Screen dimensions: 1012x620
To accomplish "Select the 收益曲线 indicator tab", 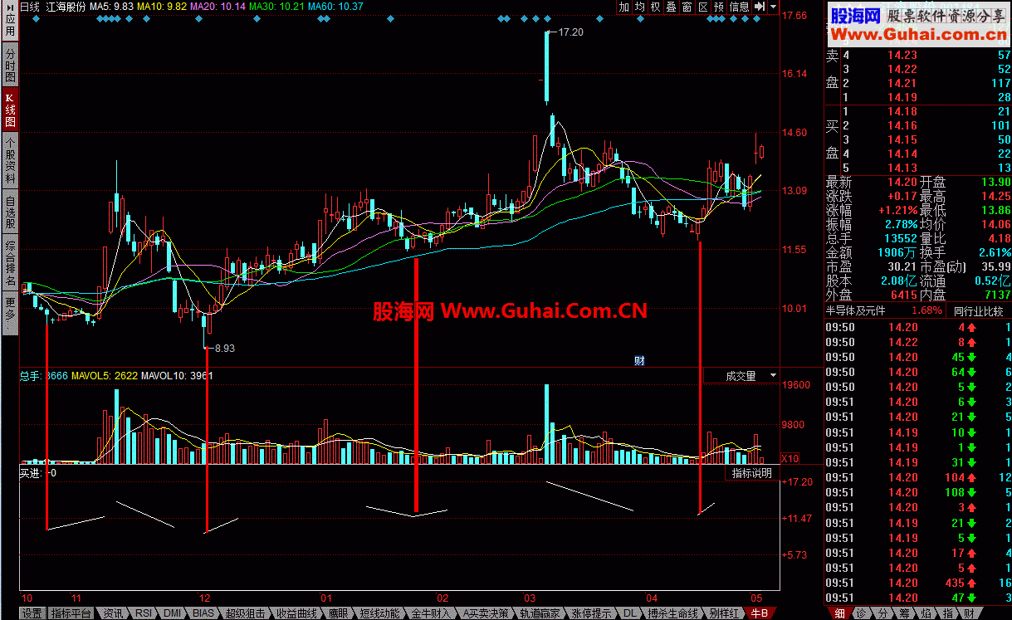I will [x=296, y=613].
